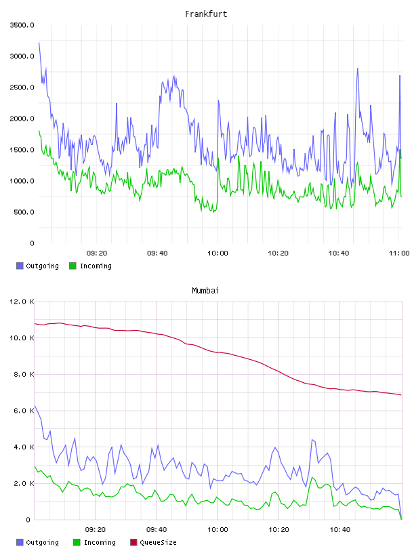The image size is (412, 553).
Task: Click the 2.0 K y-axis label in Mumbai chart
Action: 24,483
